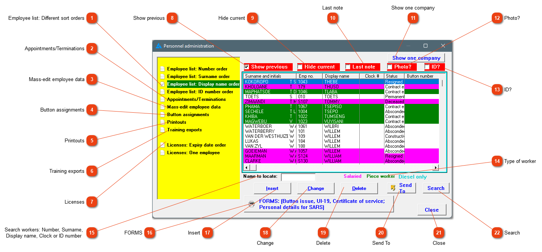Select Employee list: Display name order
This screenshot has height=252, width=542.
[203, 84]
